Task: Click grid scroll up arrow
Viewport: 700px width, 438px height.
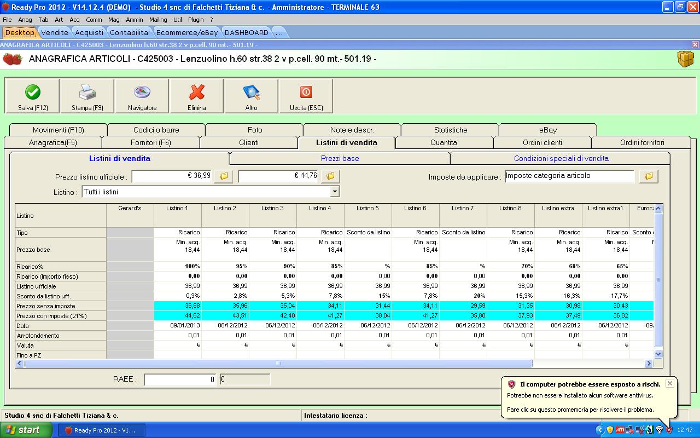Action: 658,208
